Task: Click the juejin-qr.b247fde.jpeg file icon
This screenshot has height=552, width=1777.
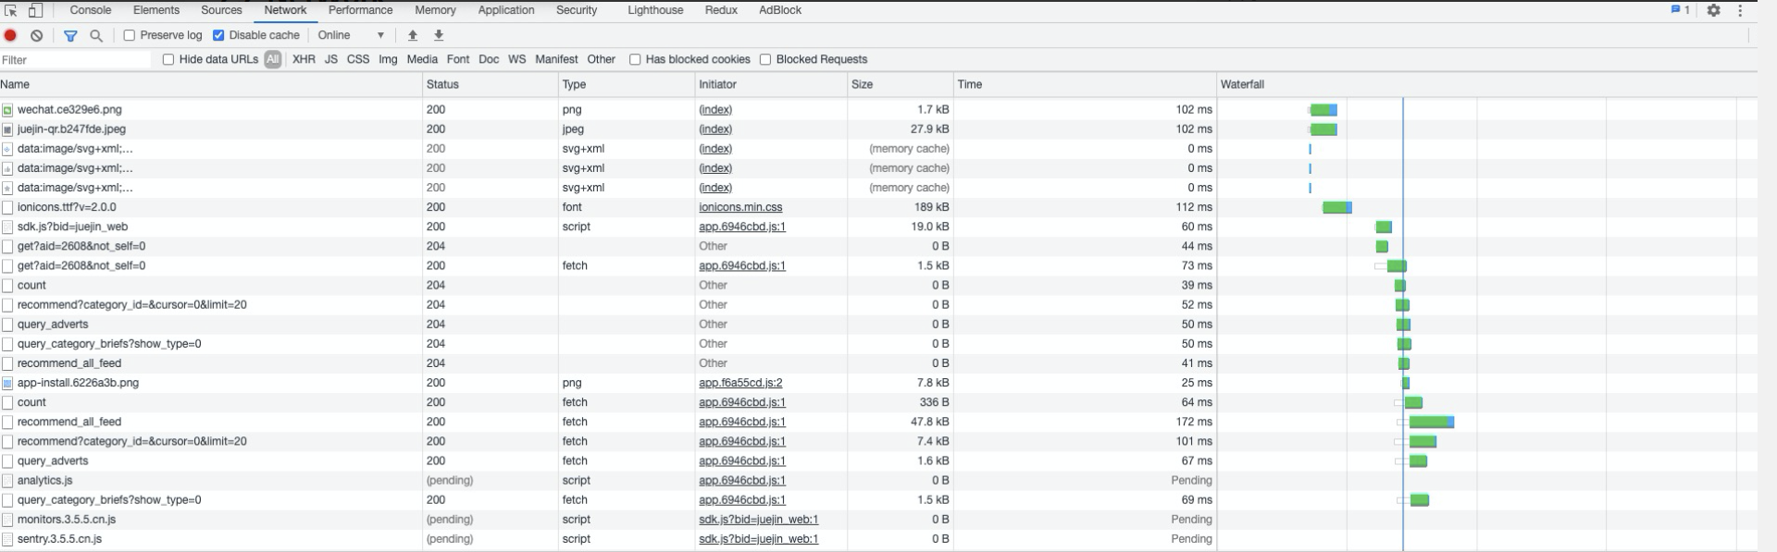Action: (7, 129)
